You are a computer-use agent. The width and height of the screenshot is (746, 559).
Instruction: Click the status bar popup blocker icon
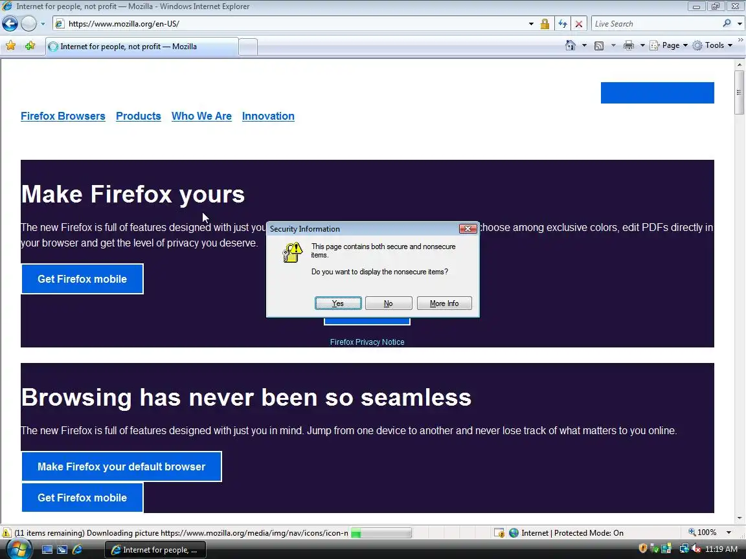(x=499, y=533)
